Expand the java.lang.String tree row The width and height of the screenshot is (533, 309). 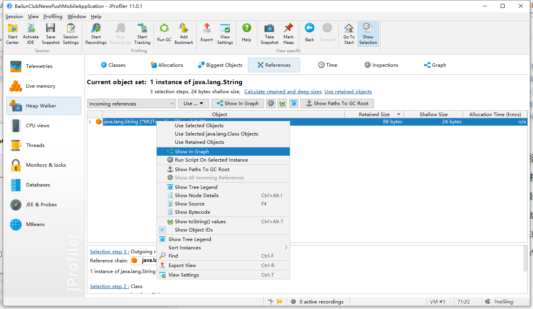[90, 122]
